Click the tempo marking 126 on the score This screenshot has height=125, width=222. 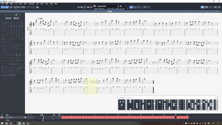click(x=39, y=19)
